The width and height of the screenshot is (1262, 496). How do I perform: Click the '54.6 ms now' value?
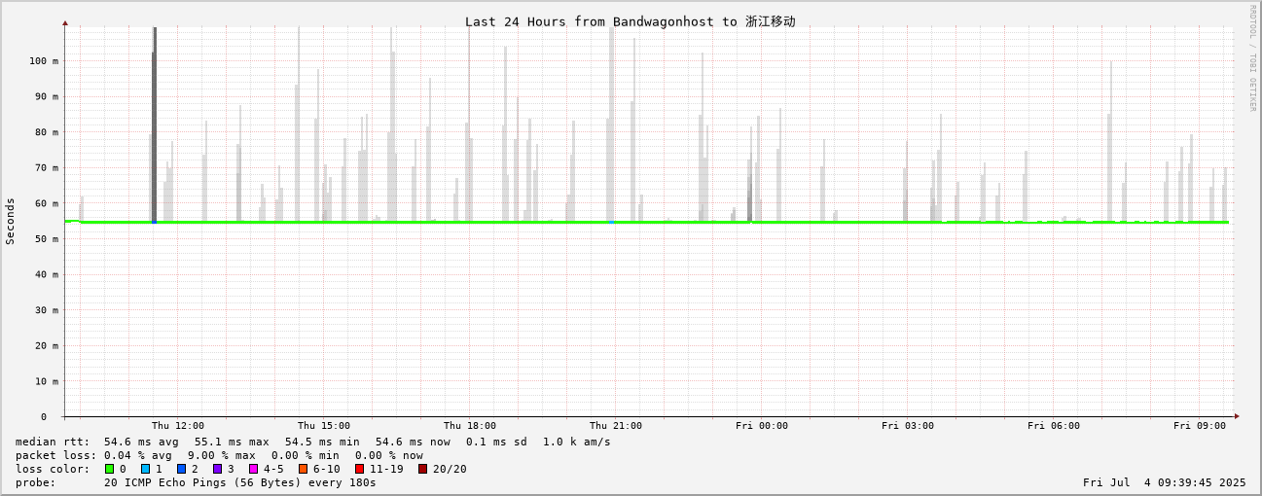pyautogui.click(x=413, y=442)
